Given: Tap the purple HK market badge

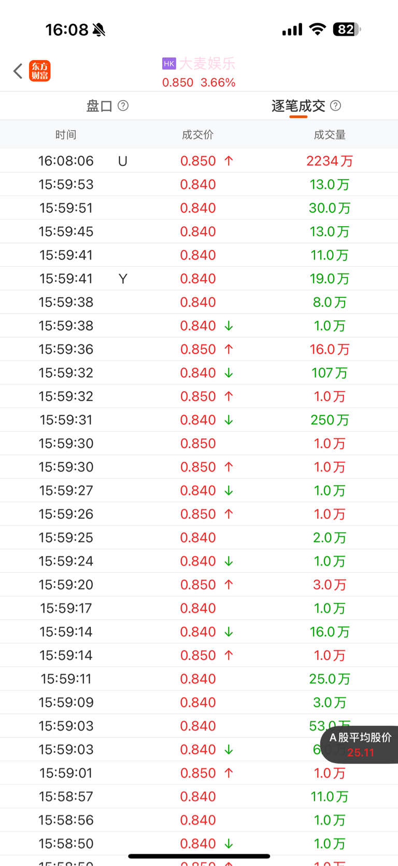Looking at the screenshot, I should [x=169, y=64].
